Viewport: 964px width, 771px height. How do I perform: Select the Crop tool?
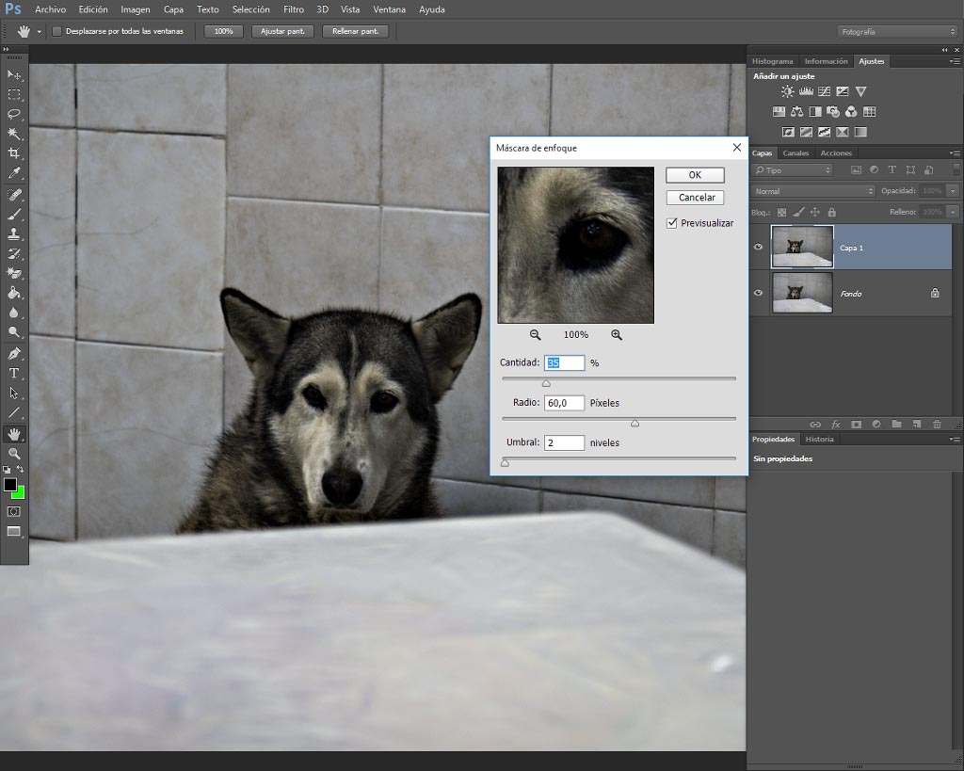point(13,153)
